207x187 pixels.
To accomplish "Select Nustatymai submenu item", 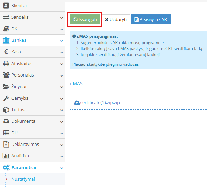I will 23,179.
